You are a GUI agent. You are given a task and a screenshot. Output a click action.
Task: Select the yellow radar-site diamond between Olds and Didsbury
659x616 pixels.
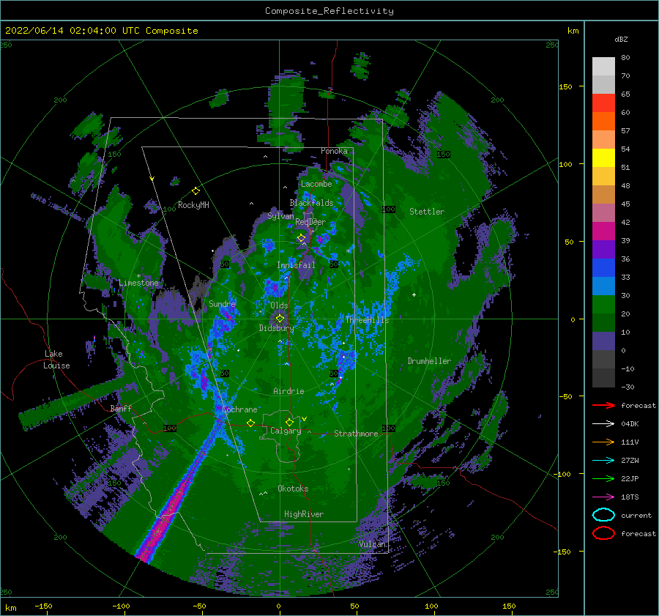point(280,319)
